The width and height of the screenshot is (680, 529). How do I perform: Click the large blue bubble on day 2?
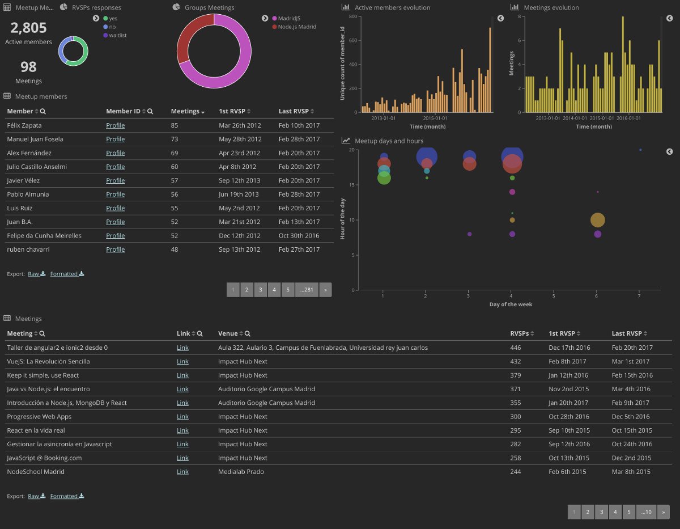pos(426,157)
